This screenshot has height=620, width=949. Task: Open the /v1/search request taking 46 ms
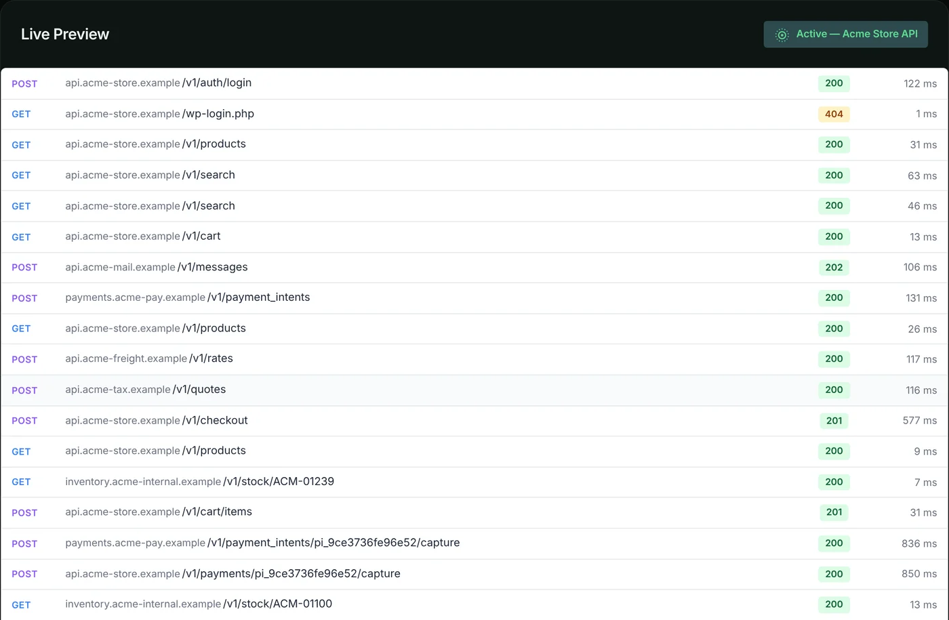point(474,206)
